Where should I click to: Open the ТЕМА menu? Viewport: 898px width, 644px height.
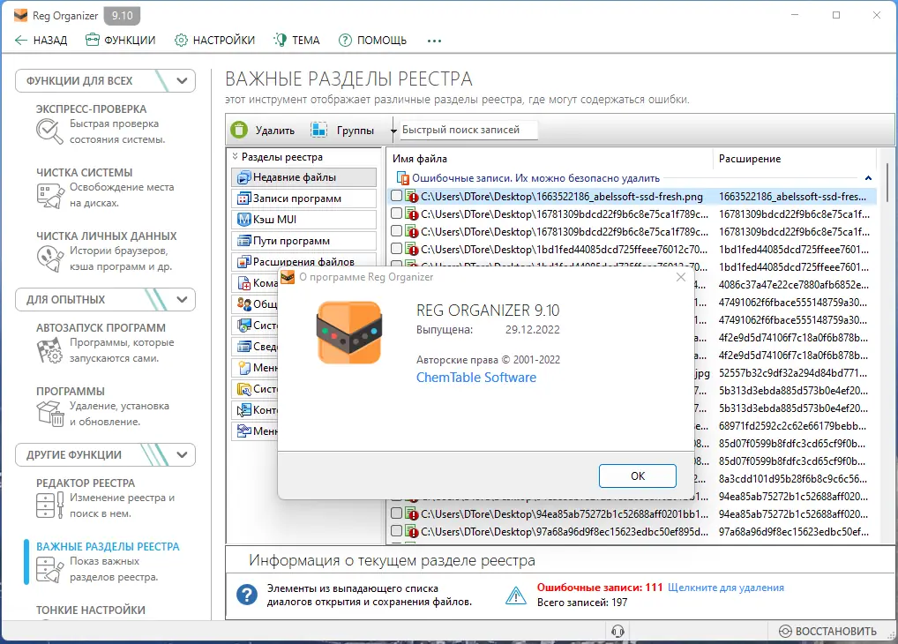tap(296, 40)
